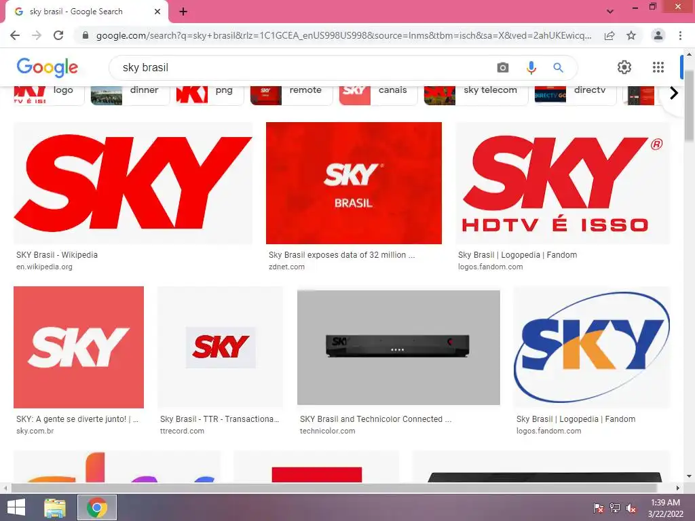Open Chrome three-dot menu

pyautogui.click(x=680, y=35)
